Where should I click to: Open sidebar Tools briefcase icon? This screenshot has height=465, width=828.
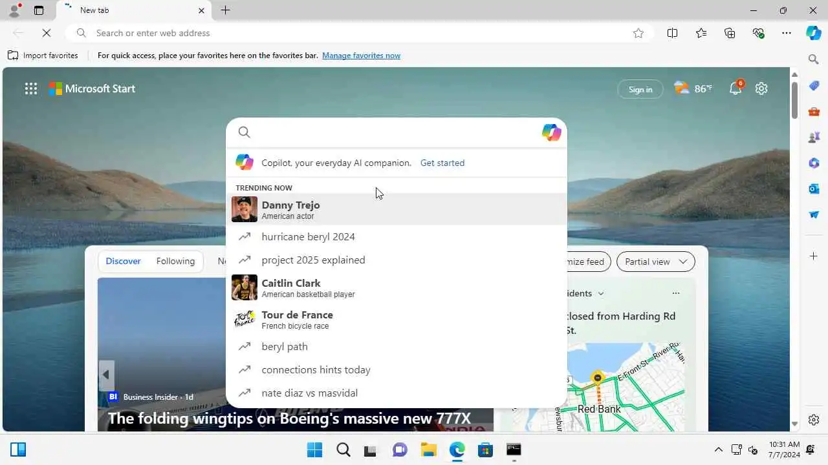[814, 111]
